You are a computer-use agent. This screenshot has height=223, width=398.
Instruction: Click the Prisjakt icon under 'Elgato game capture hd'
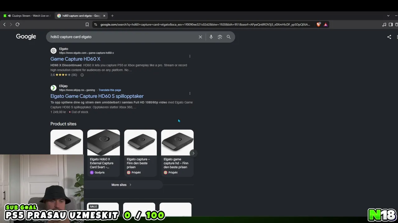pos(165,173)
